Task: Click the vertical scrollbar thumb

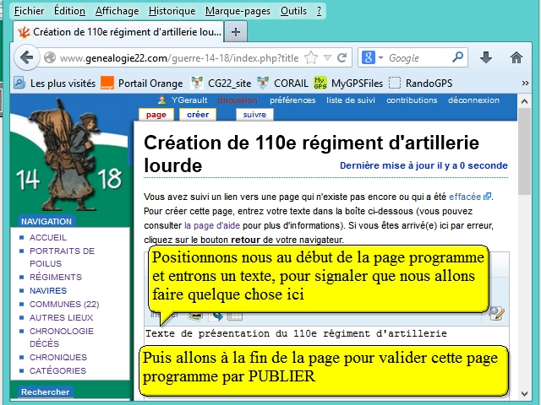Action: (x=524, y=152)
